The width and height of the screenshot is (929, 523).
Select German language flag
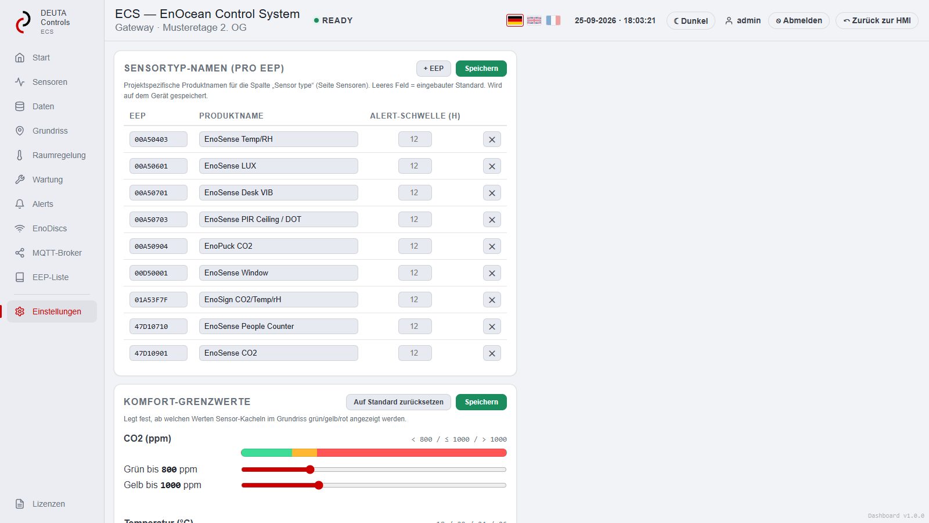point(515,20)
